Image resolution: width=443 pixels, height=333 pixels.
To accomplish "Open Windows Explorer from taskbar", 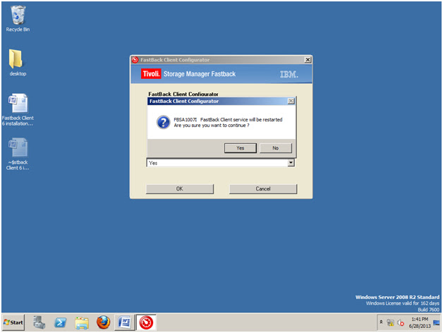I will [x=82, y=322].
